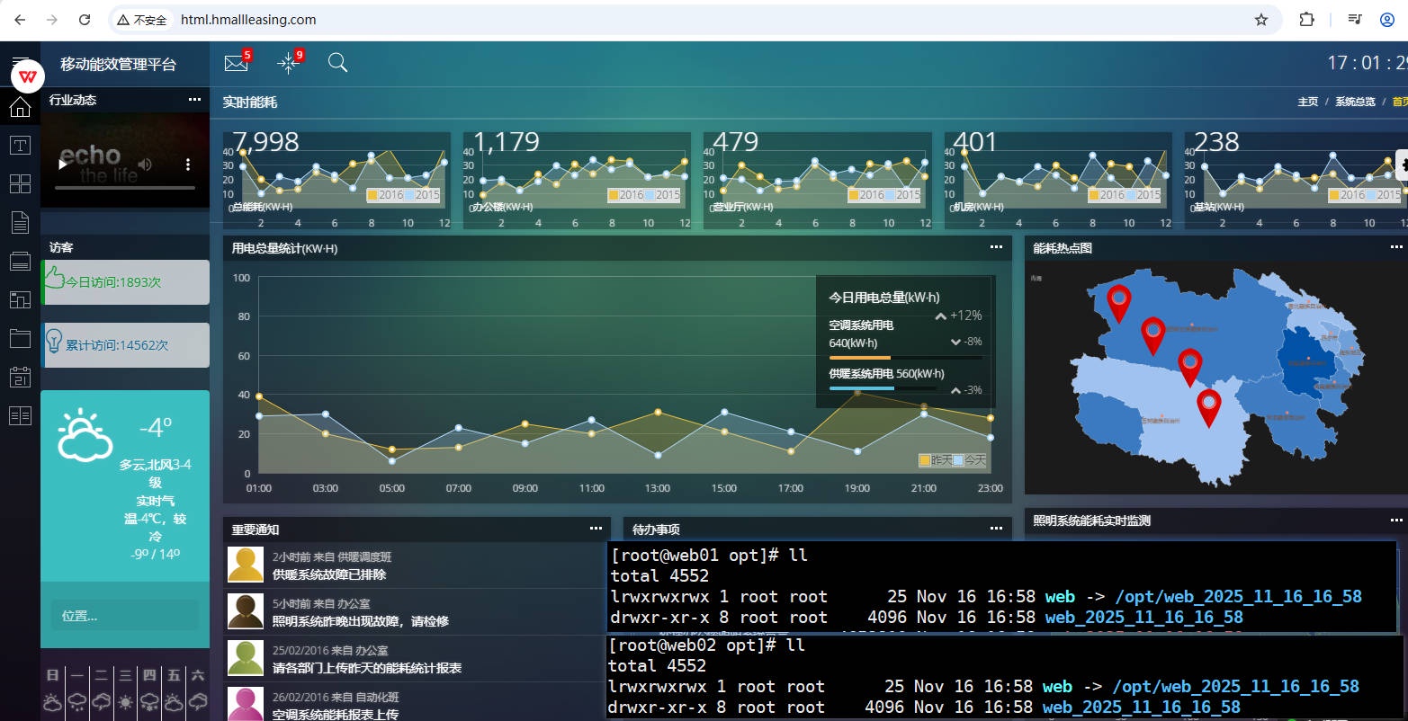Click the video progress bar in 行业动态
The image size is (1408, 721).
[x=124, y=188]
